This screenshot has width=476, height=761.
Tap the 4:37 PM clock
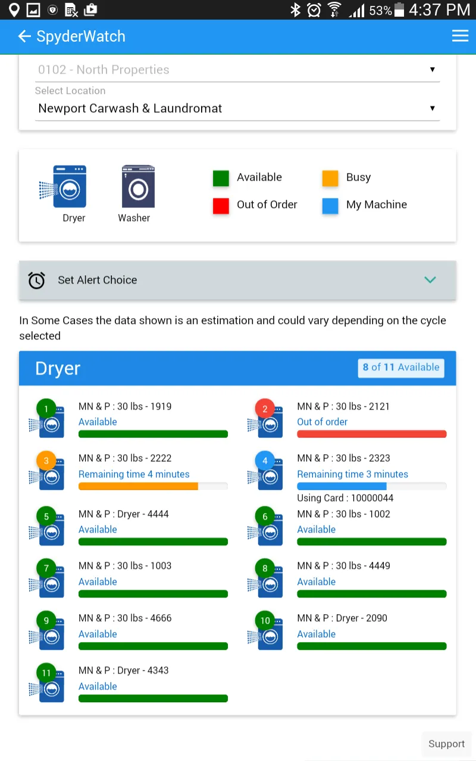(439, 10)
